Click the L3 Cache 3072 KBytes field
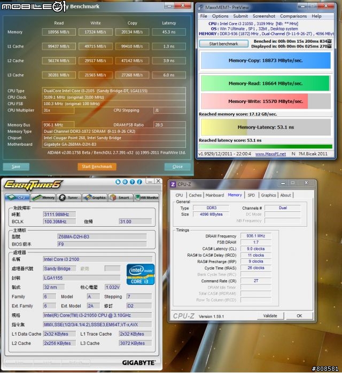Image resolution: width=342 pixels, height=373 pixels. pos(135,343)
